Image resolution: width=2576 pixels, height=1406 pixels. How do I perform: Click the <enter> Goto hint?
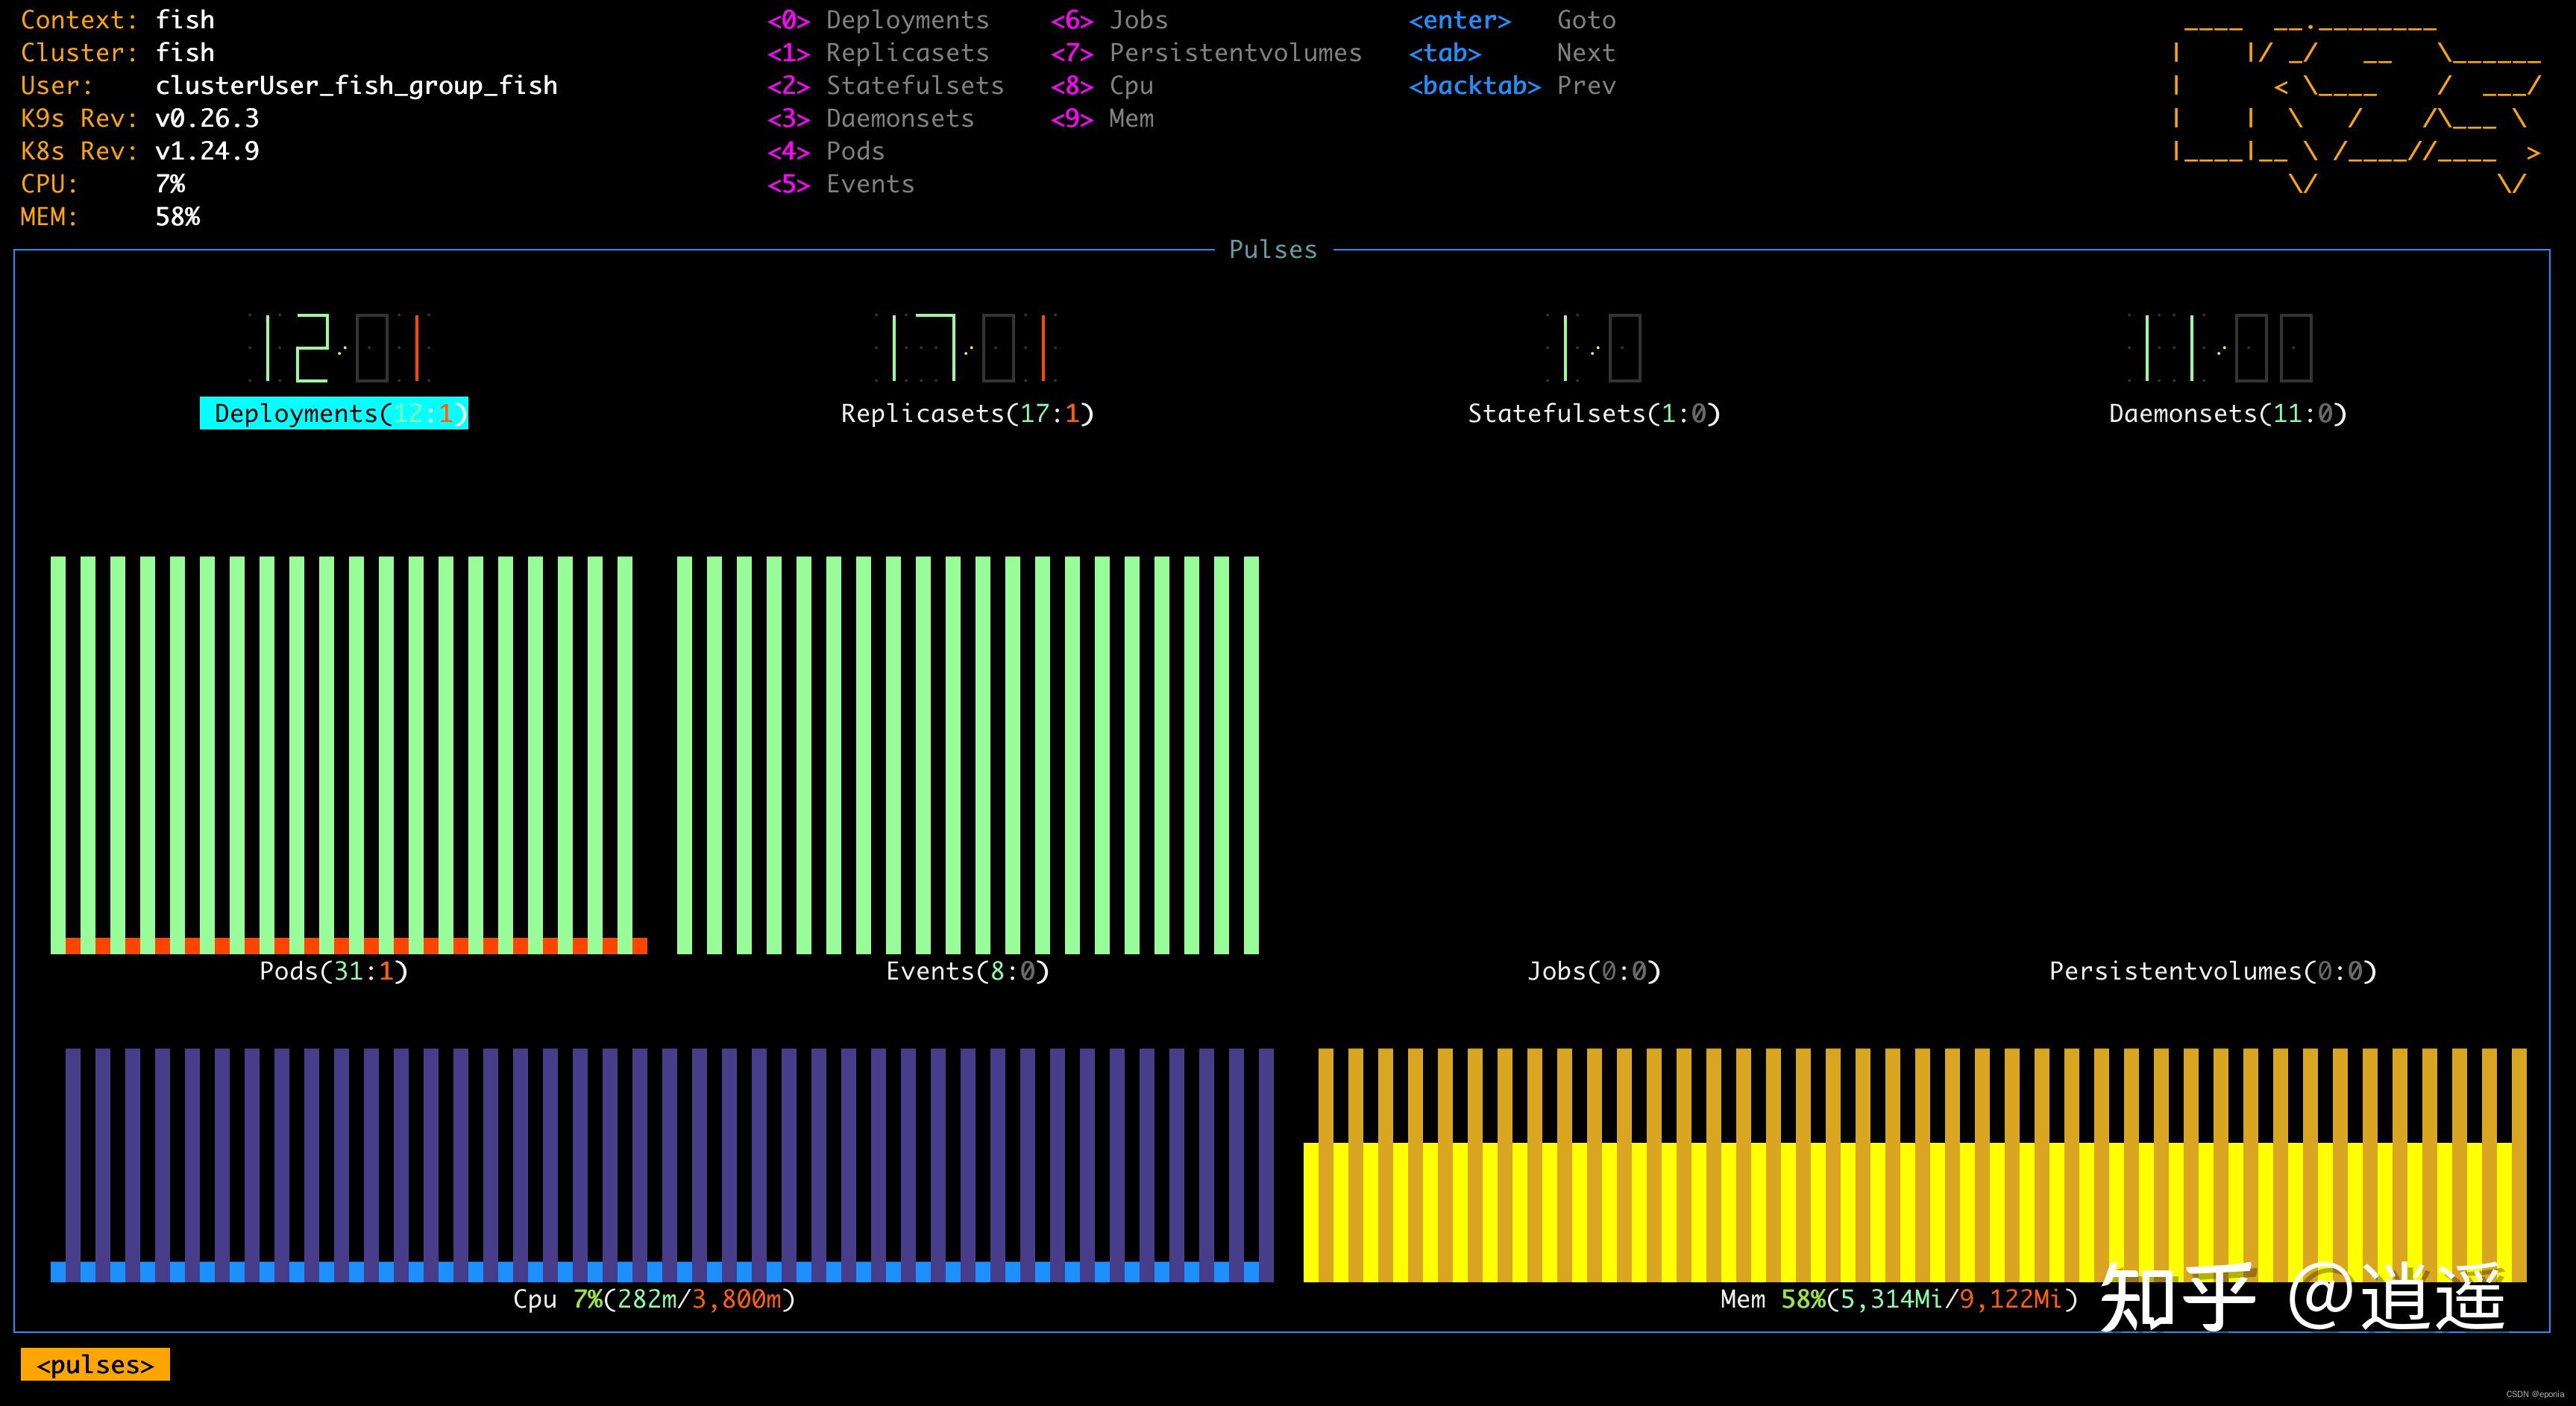[1511, 20]
